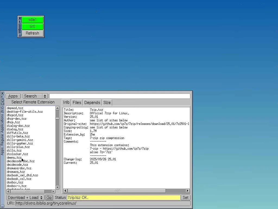Click the Apps menu button
This screenshot has width=278, height=209.
pyautogui.click(x=13, y=96)
